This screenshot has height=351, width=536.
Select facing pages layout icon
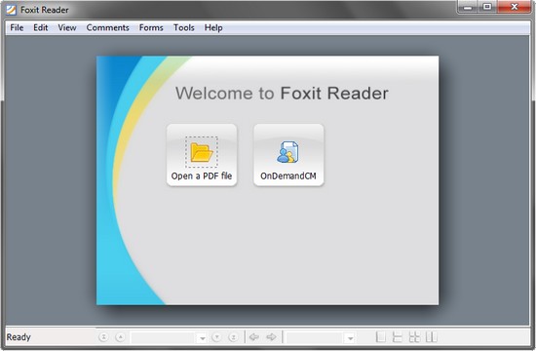[432, 337]
